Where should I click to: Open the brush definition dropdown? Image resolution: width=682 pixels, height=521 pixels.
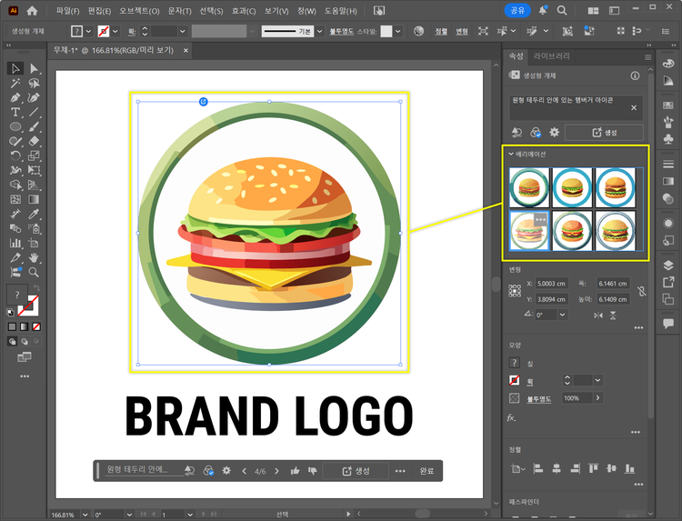320,31
